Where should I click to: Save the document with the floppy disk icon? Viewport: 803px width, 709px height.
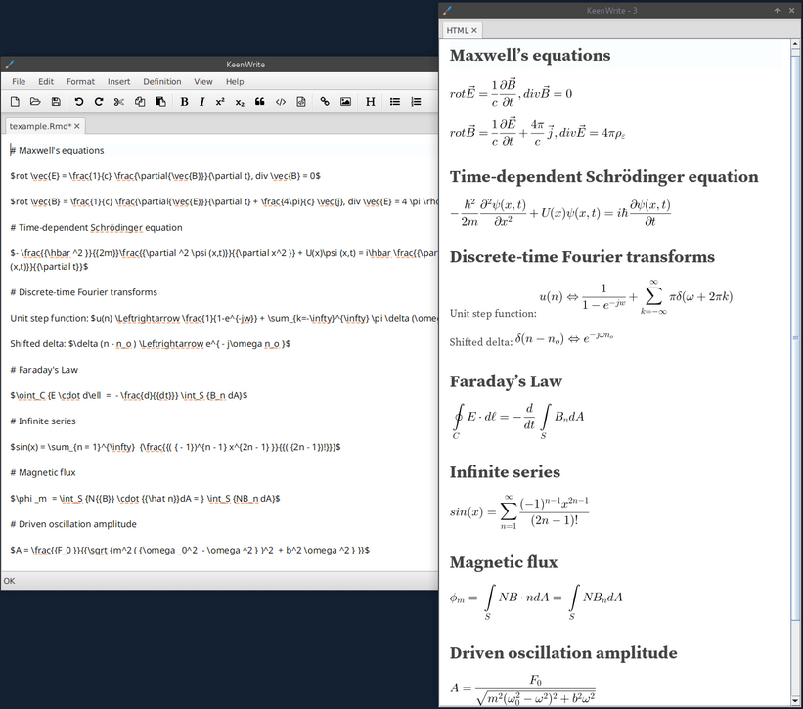[x=56, y=102]
